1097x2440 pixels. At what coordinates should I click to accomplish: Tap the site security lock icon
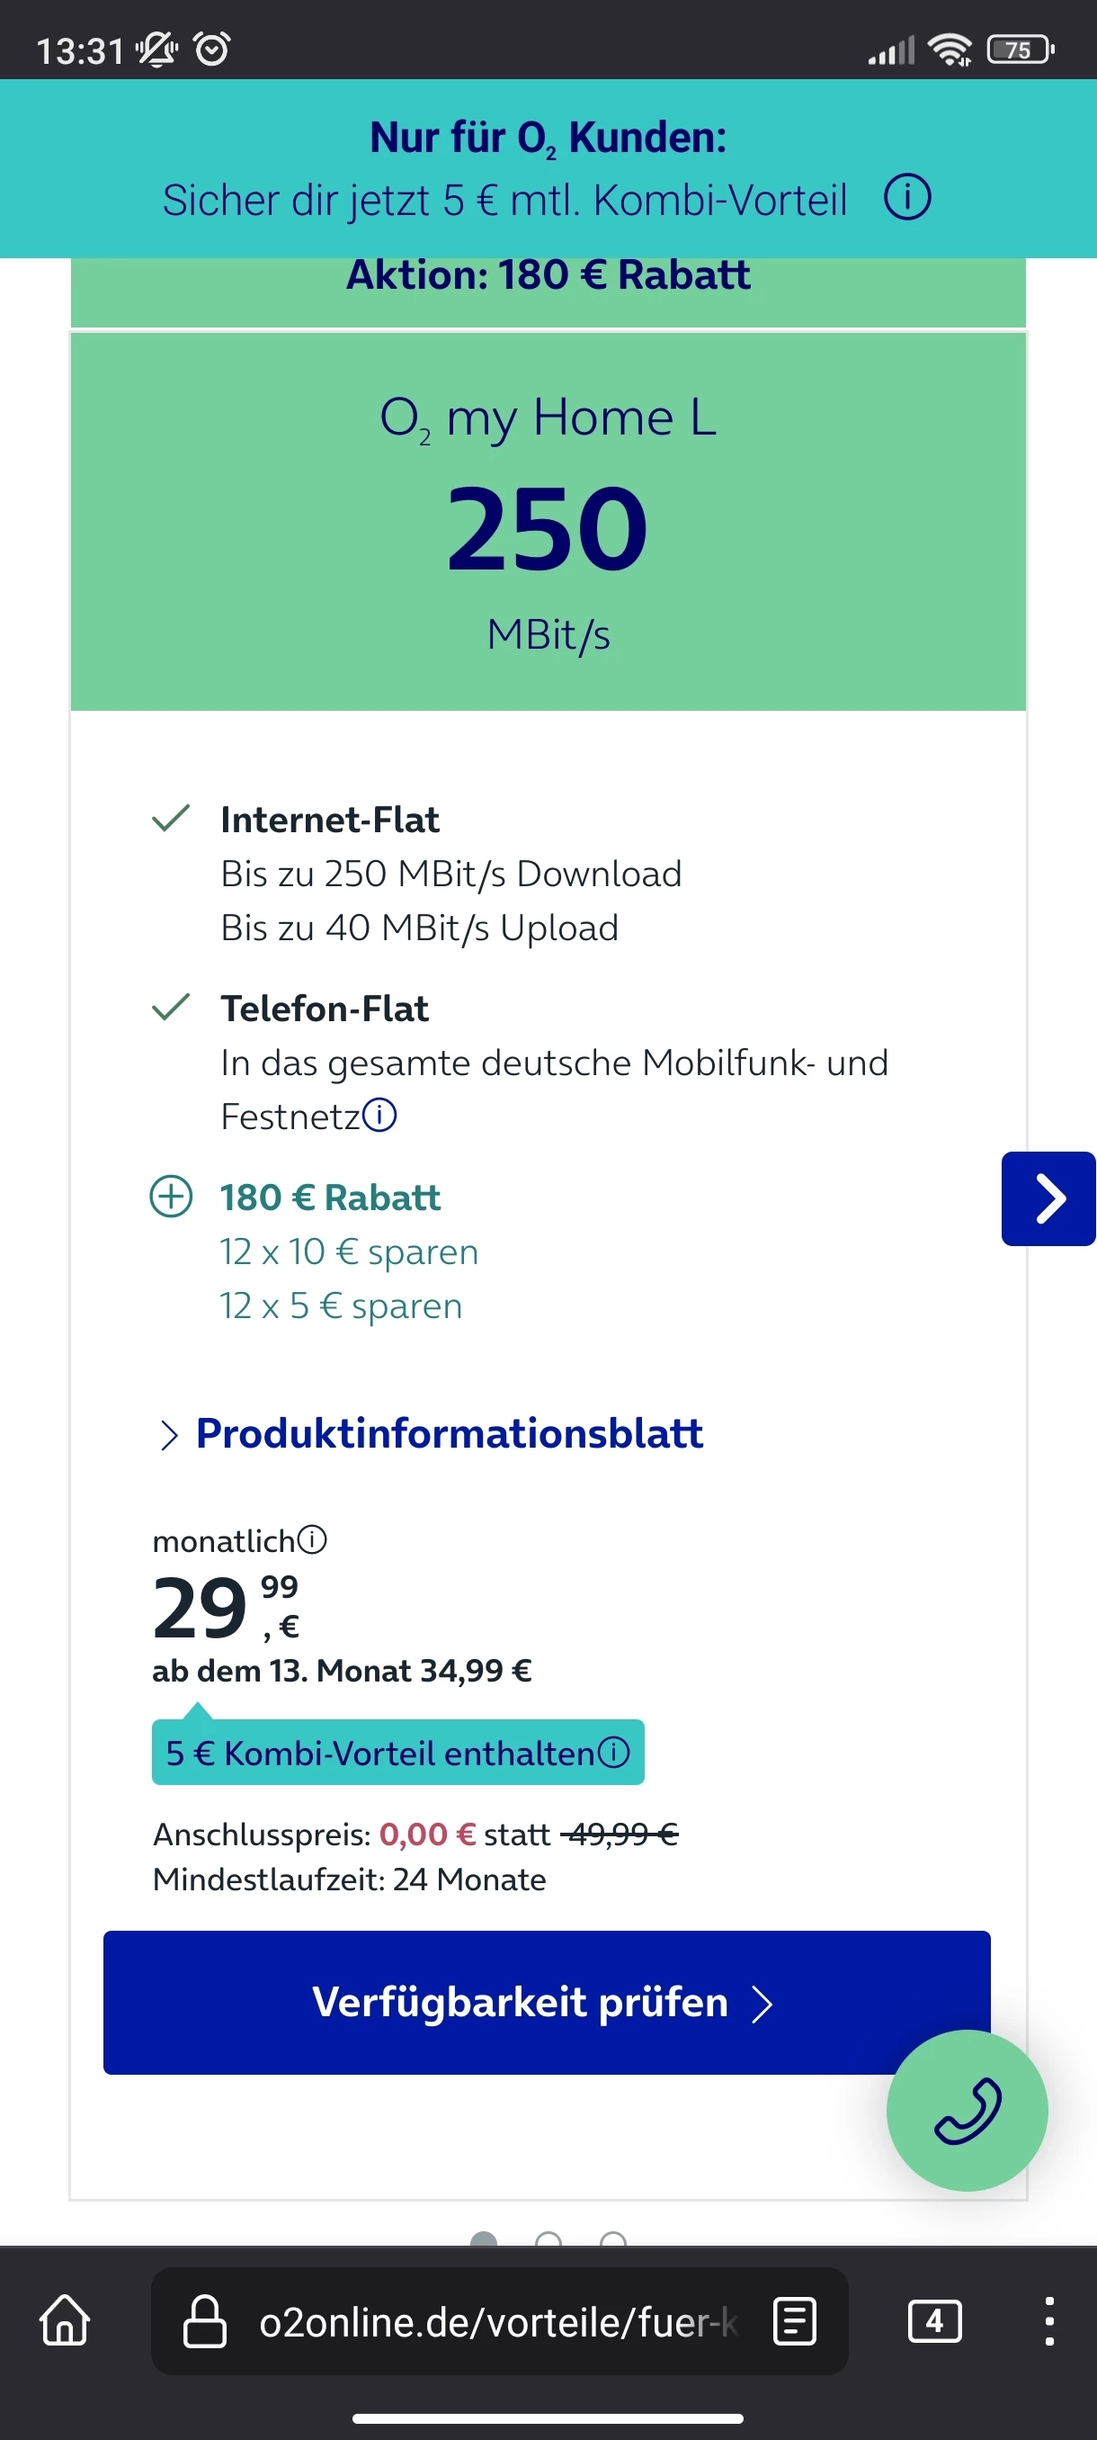[204, 2320]
